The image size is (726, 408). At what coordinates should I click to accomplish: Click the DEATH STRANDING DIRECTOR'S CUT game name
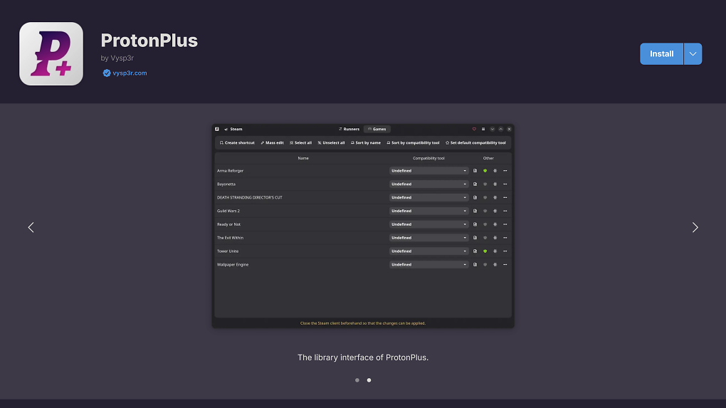(250, 198)
